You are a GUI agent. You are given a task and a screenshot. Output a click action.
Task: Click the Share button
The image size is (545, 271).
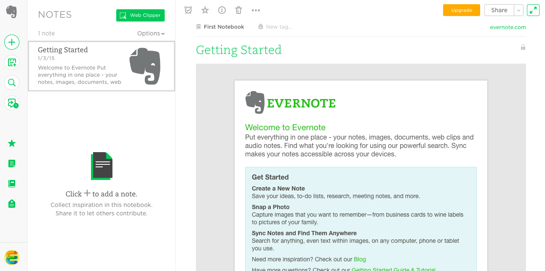[499, 10]
